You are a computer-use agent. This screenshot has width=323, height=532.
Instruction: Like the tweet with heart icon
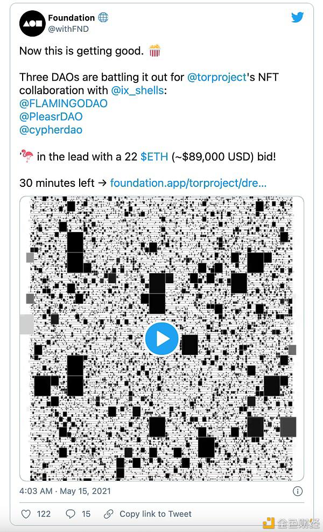[x=26, y=514]
